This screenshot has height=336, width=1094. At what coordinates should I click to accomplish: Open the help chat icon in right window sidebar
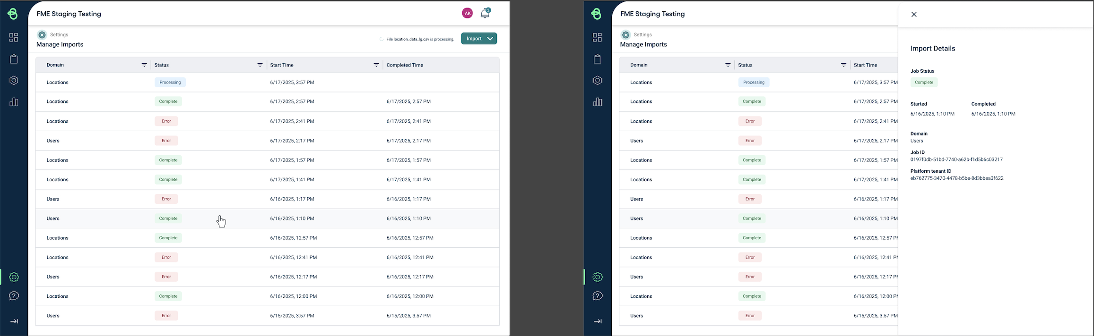click(598, 296)
